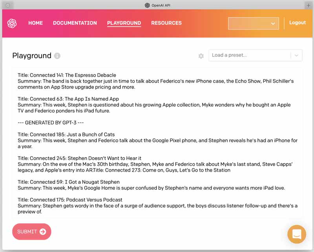314x252 pixels.
Task: Open the DOCUMENTATION section
Action: coord(75,23)
